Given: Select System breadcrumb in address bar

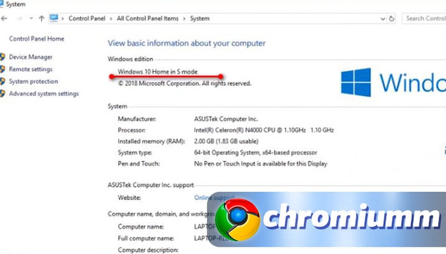Looking at the screenshot, I should point(200,18).
